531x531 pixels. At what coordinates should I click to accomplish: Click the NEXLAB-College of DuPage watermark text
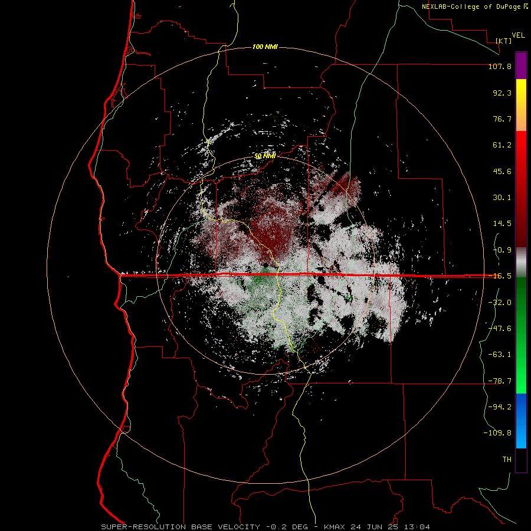(474, 6)
